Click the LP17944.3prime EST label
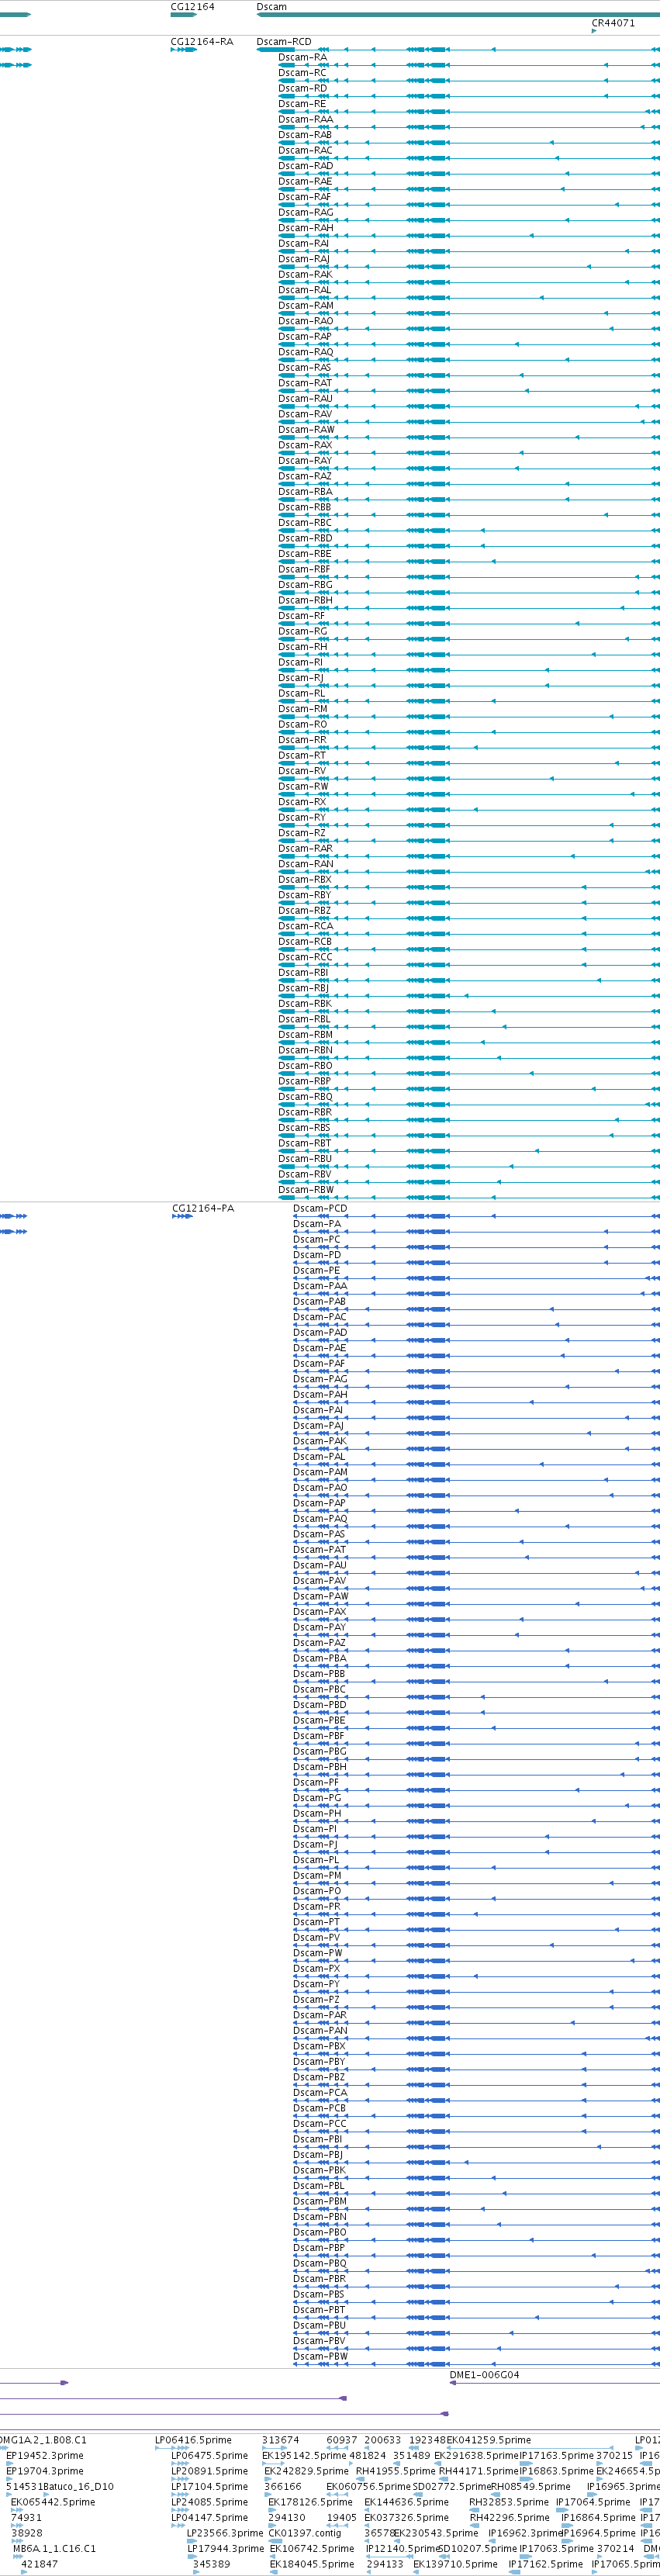Screen dimensions: 660x2576 225,2548
